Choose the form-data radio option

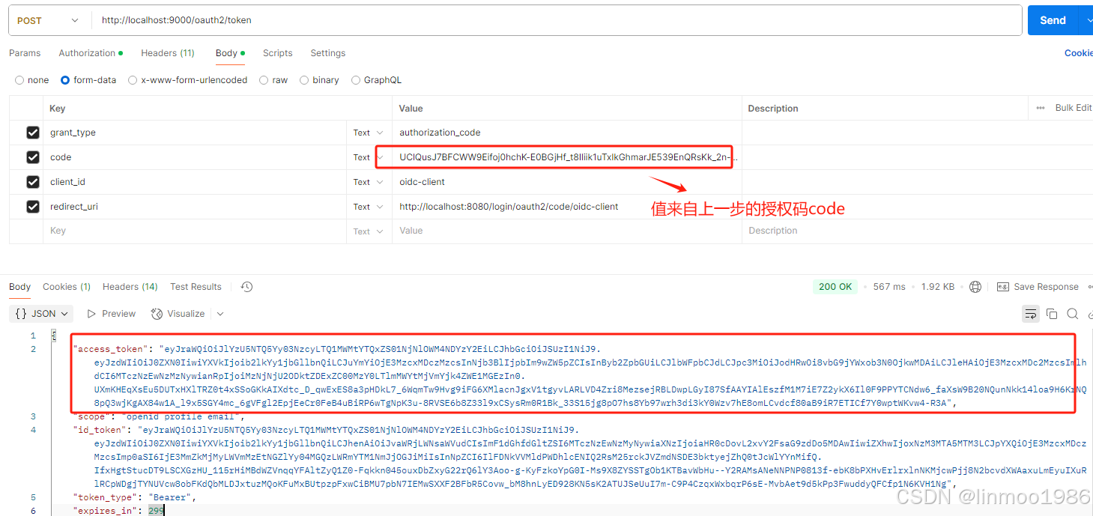[88, 80]
